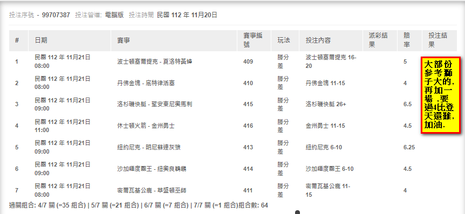Click the odds 4 in row 411

(405, 190)
